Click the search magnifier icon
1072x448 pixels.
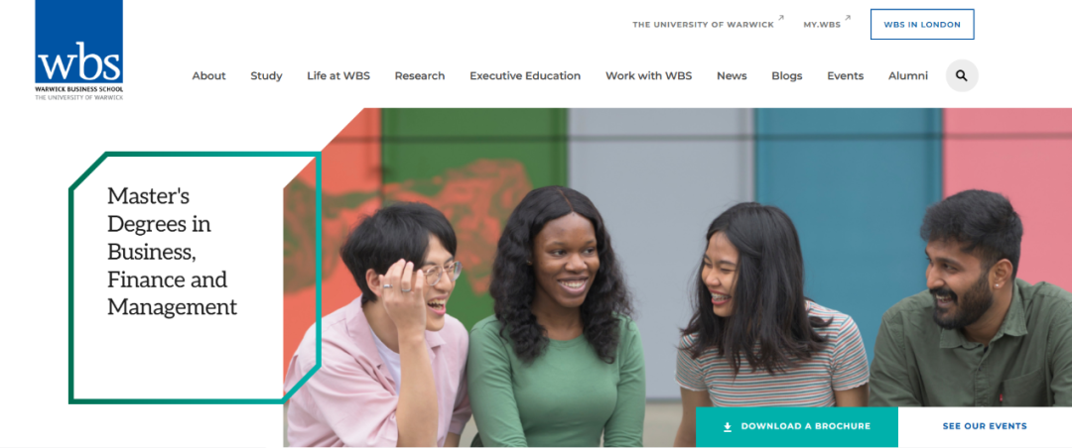click(961, 75)
